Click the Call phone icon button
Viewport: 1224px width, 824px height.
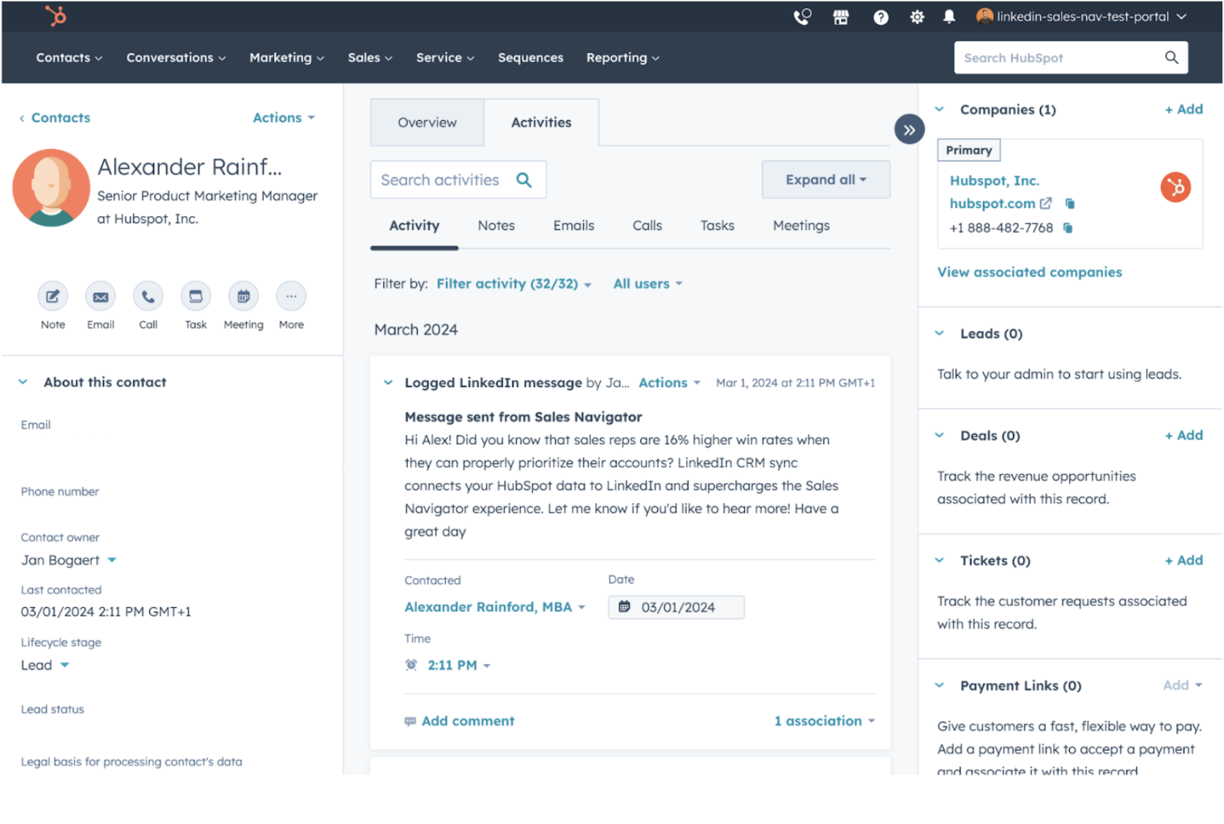(x=148, y=297)
